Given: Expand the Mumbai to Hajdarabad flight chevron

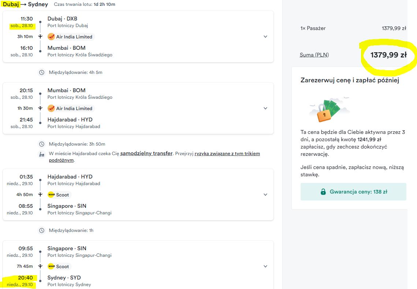Looking at the screenshot, I should click(x=265, y=108).
